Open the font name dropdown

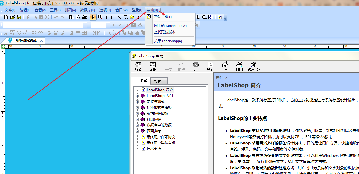pos(85,25)
